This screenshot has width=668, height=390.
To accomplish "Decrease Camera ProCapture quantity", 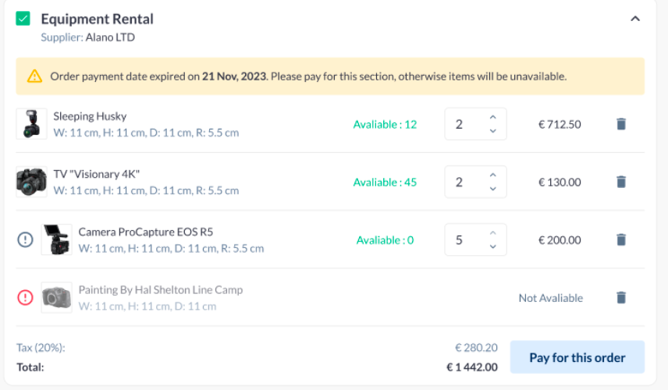I will click(x=492, y=246).
